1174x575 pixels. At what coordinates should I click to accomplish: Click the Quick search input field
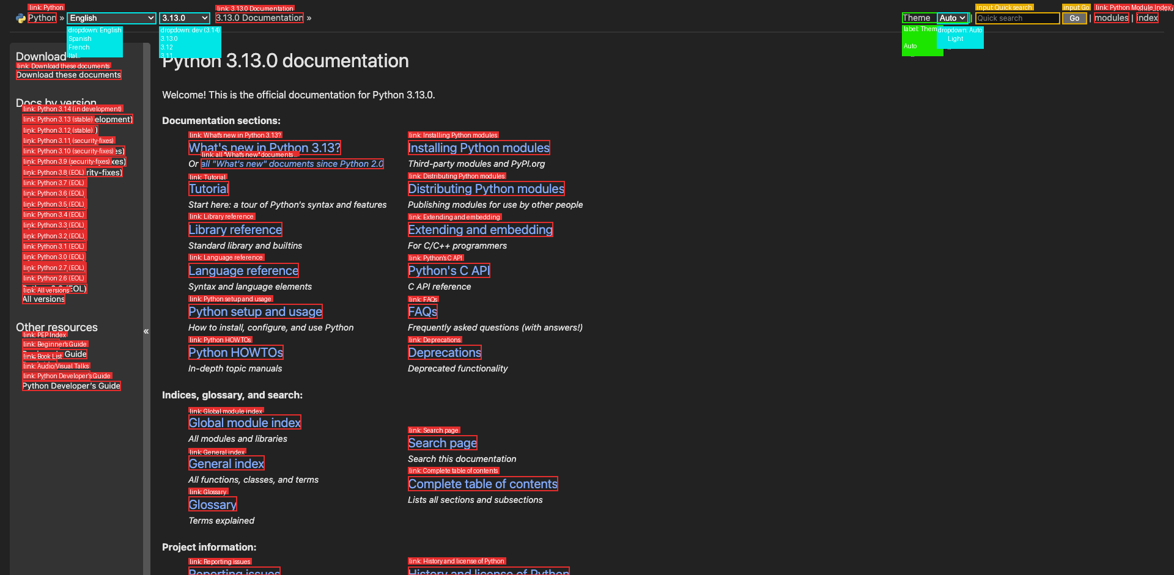click(1017, 18)
